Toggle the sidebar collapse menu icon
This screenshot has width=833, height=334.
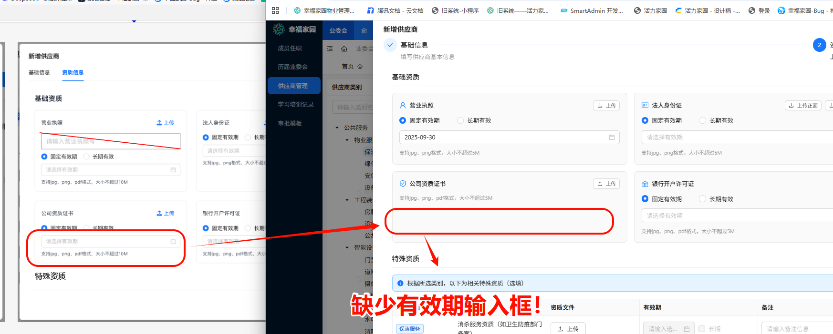point(330,49)
